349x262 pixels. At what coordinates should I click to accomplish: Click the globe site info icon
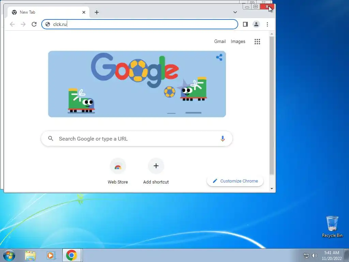click(48, 24)
